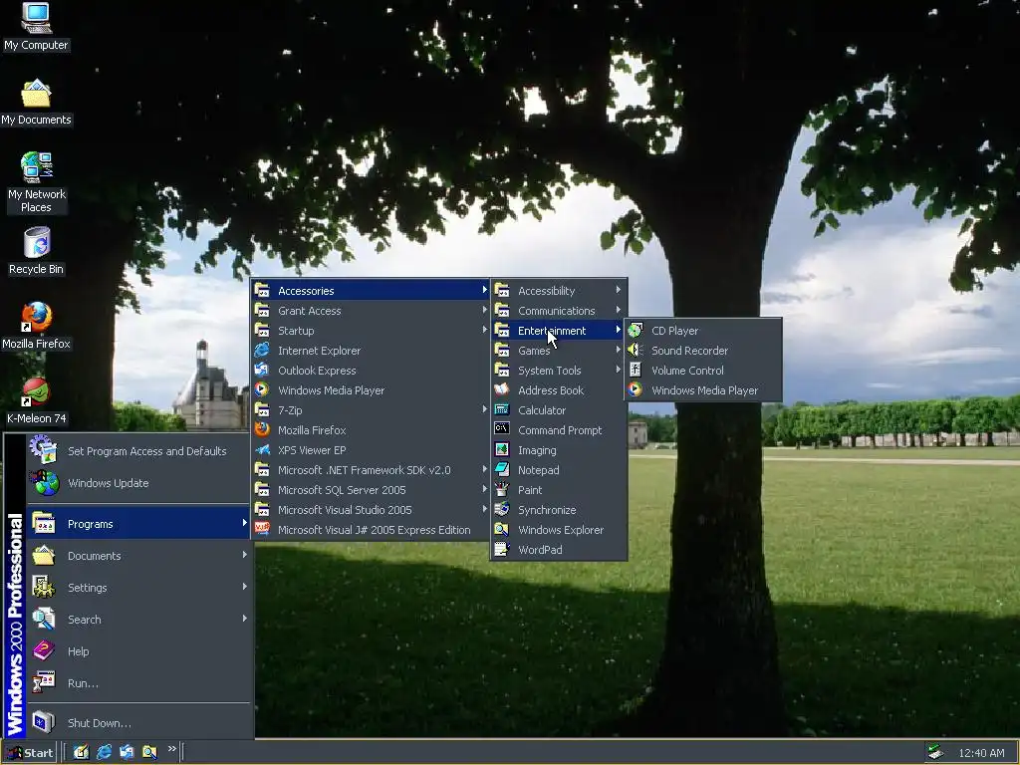This screenshot has height=765, width=1020.
Task: Expand the Grant Access submenu arrow
Action: tap(485, 311)
